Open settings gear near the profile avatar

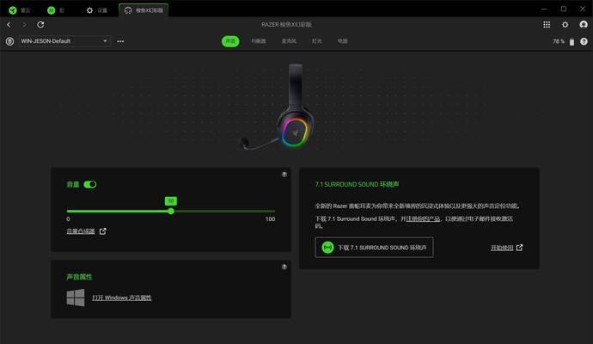[x=565, y=25]
